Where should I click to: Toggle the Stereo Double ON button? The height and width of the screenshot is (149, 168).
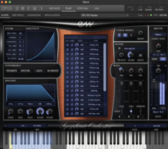pos(125,35)
